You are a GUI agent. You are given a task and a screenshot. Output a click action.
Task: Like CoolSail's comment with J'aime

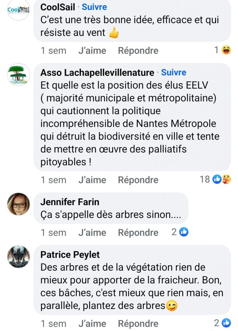pyautogui.click(x=92, y=50)
